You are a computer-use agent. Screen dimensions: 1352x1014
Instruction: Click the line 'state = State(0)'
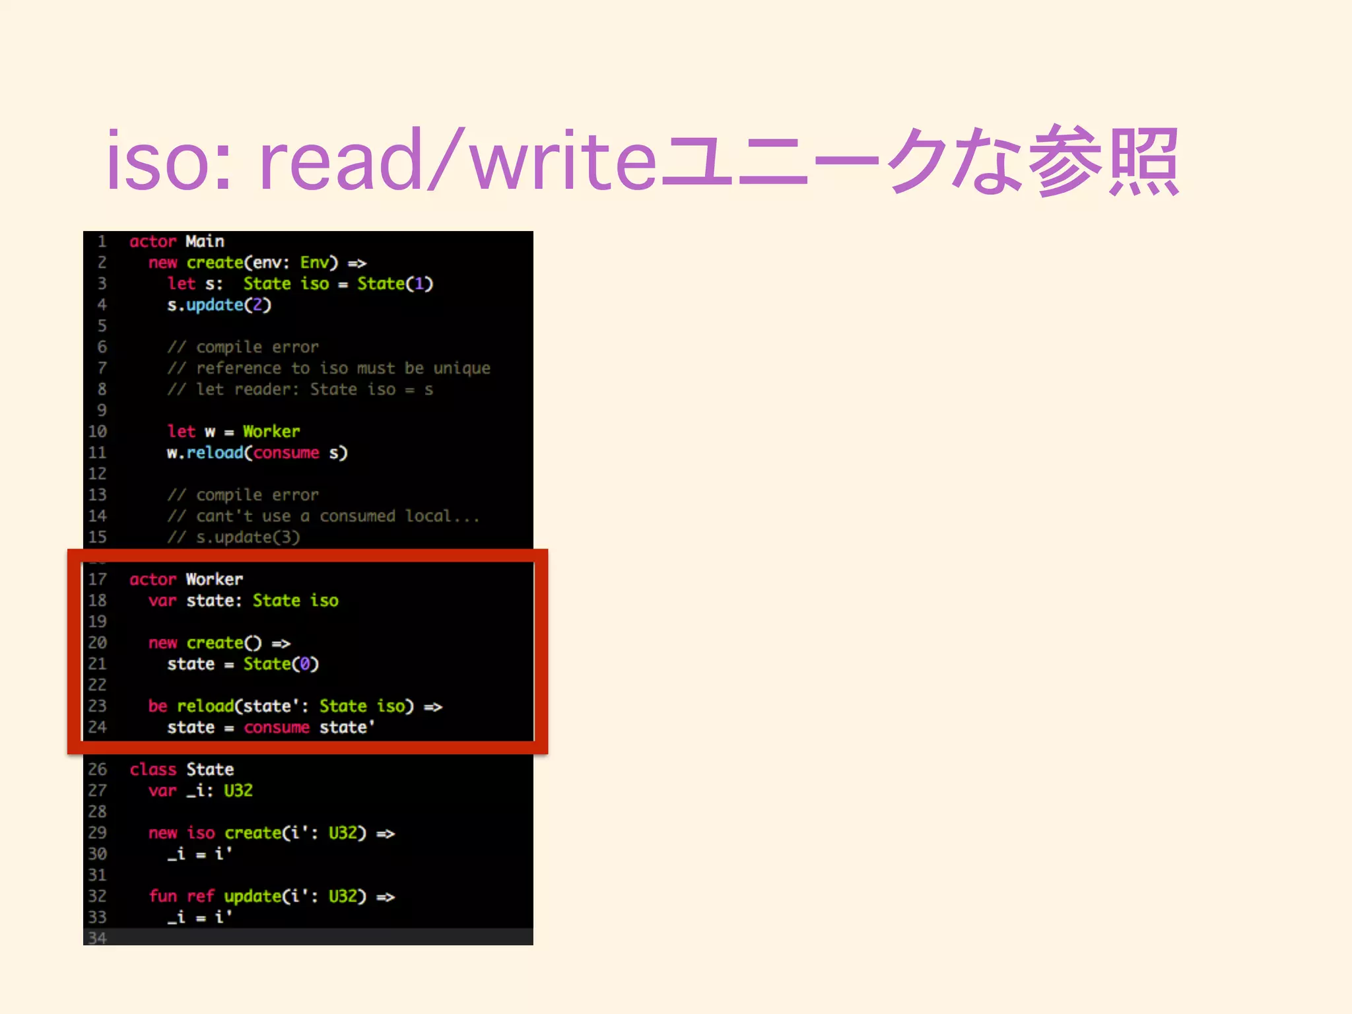(x=243, y=664)
